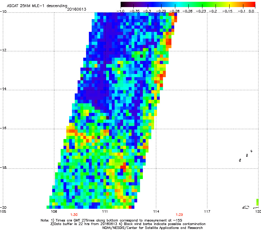This screenshot has width=261, height=230.
Task: Click the -0.3 color scale label
Action: pyautogui.click(x=147, y=11)
